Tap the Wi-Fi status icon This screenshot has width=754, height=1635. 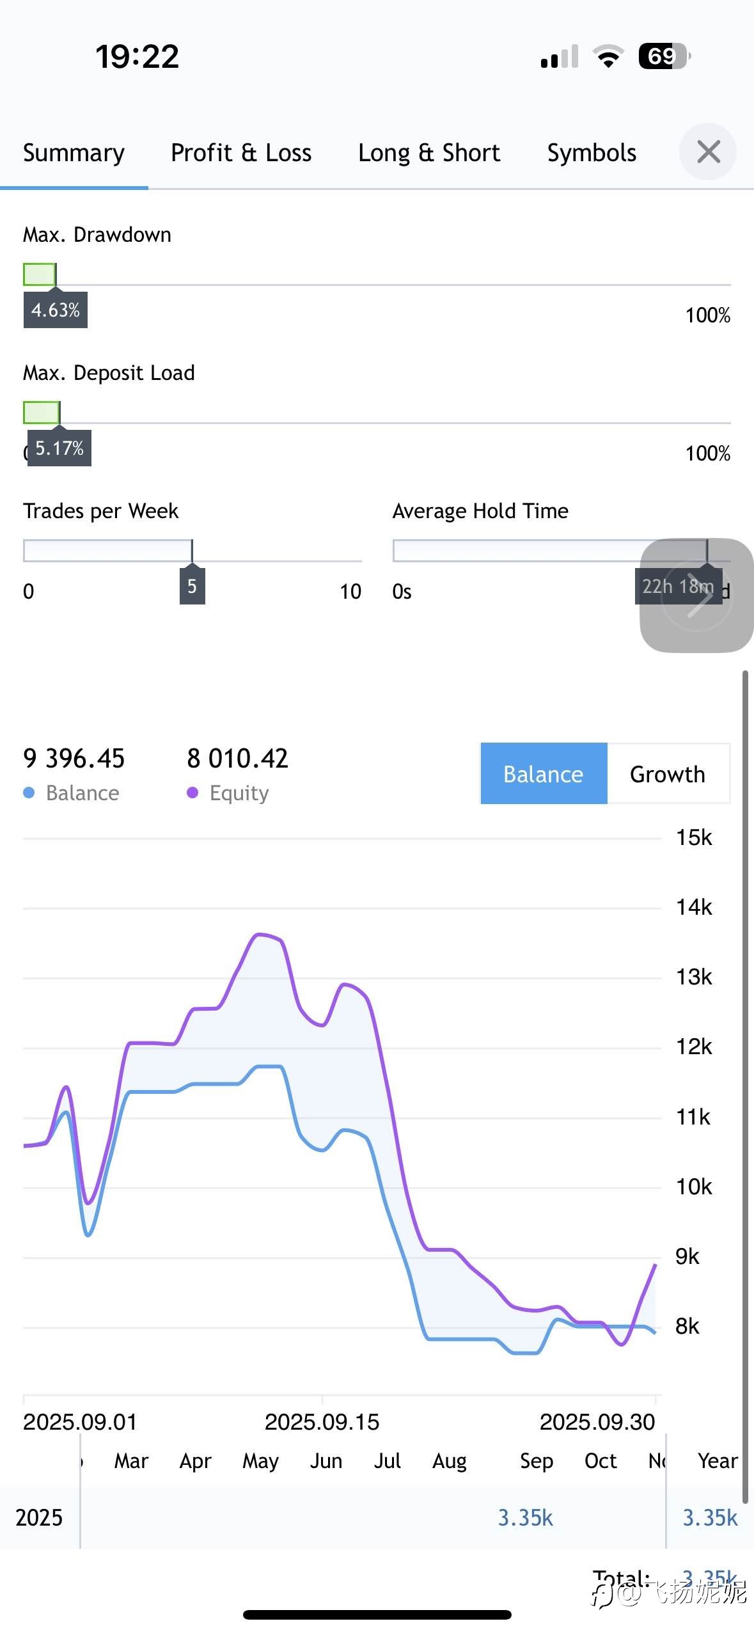pos(608,56)
